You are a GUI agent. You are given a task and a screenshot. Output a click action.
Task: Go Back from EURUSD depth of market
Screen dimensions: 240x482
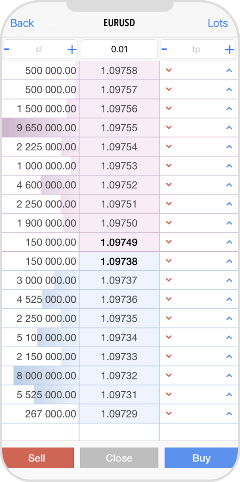(x=22, y=23)
